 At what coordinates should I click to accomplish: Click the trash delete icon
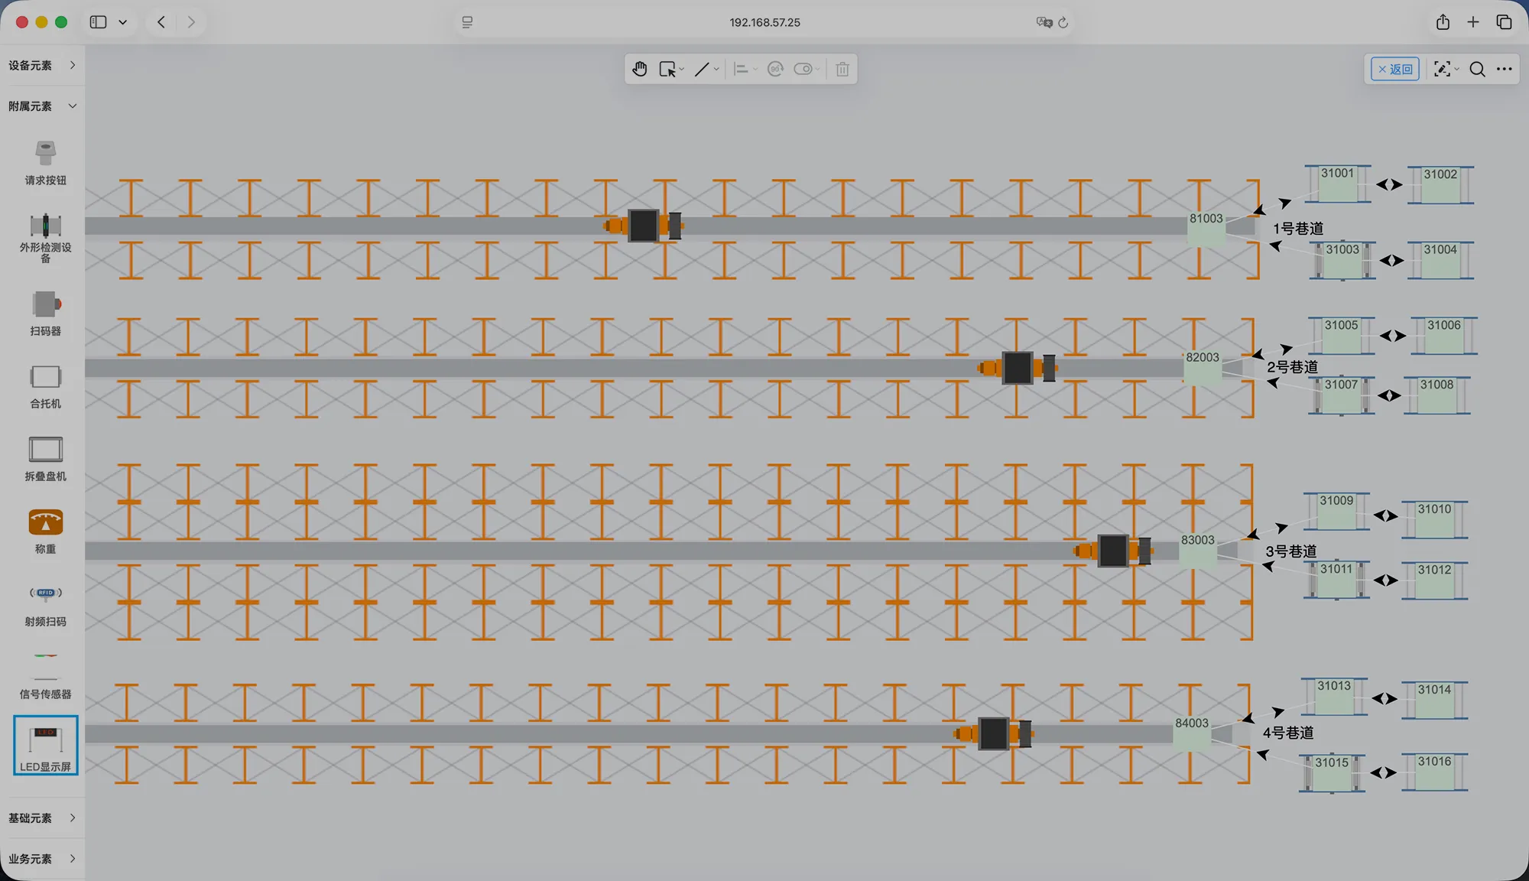pos(842,69)
